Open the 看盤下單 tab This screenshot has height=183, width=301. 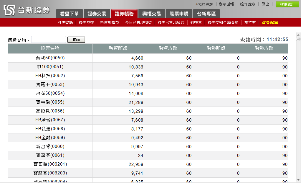(x=69, y=14)
